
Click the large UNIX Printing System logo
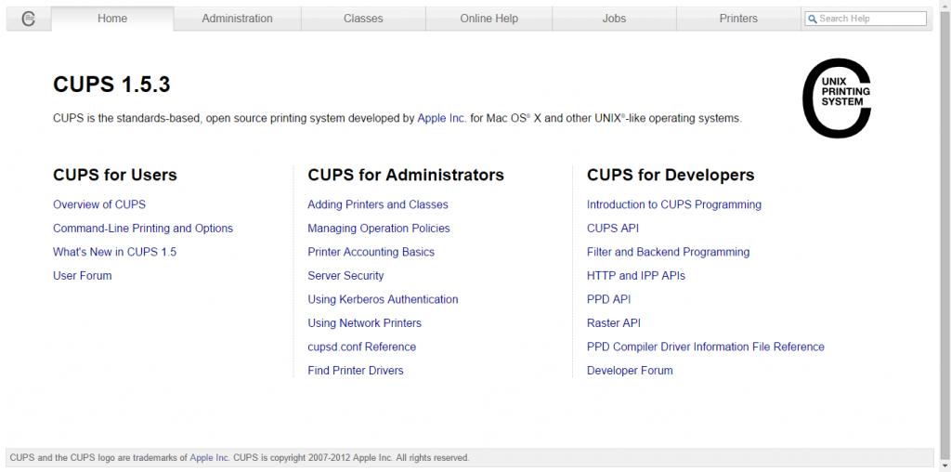[836, 98]
